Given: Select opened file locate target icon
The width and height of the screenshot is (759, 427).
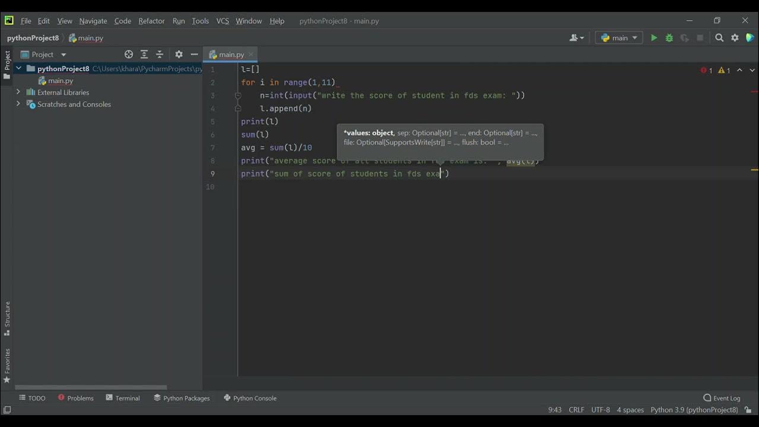Looking at the screenshot, I should [129, 55].
